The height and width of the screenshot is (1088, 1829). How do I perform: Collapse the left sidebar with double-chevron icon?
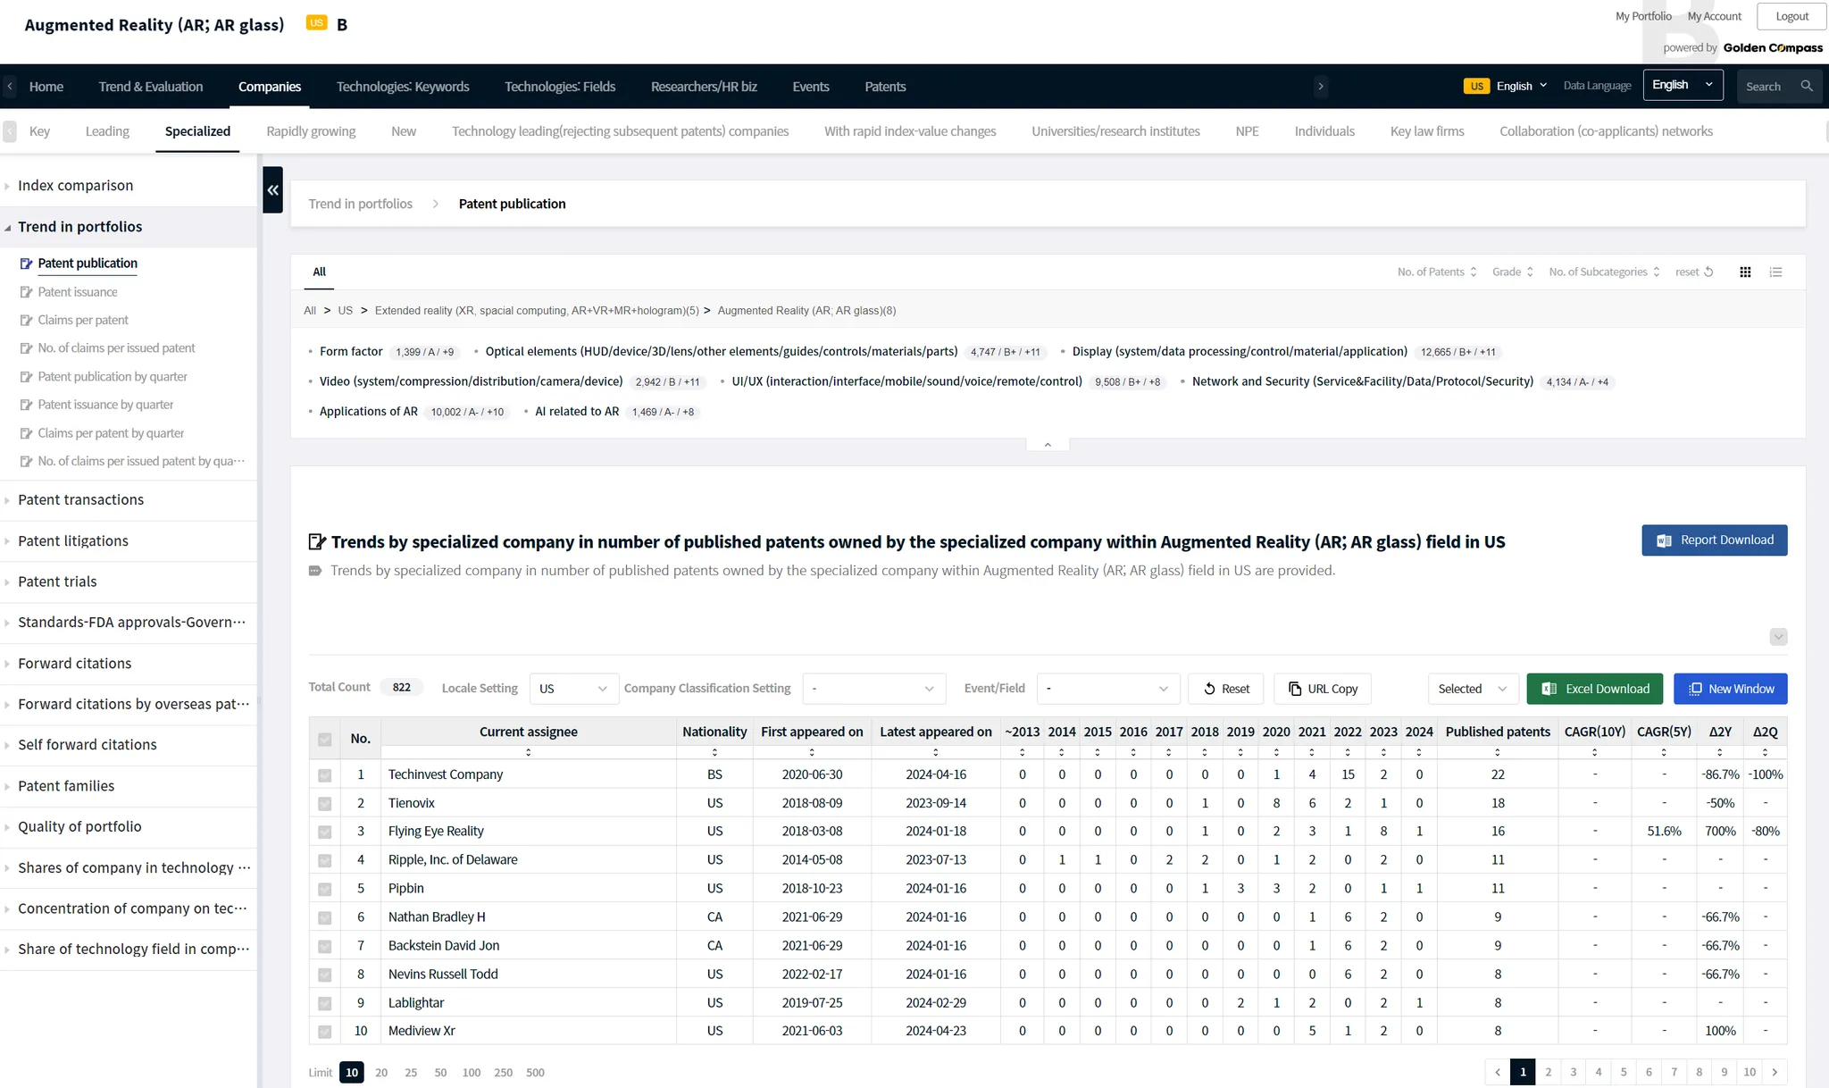pyautogui.click(x=272, y=189)
